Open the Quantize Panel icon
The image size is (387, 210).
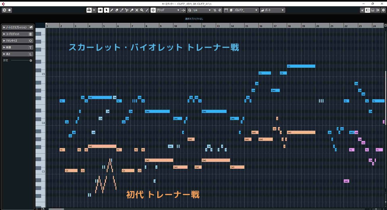pyautogui.click(x=220, y=10)
